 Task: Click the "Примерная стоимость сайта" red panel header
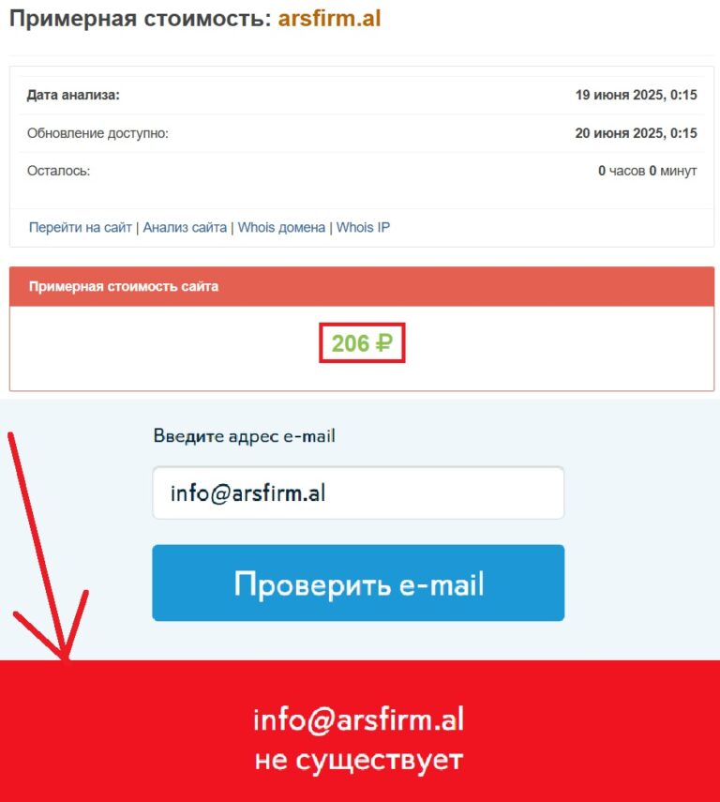point(362,286)
